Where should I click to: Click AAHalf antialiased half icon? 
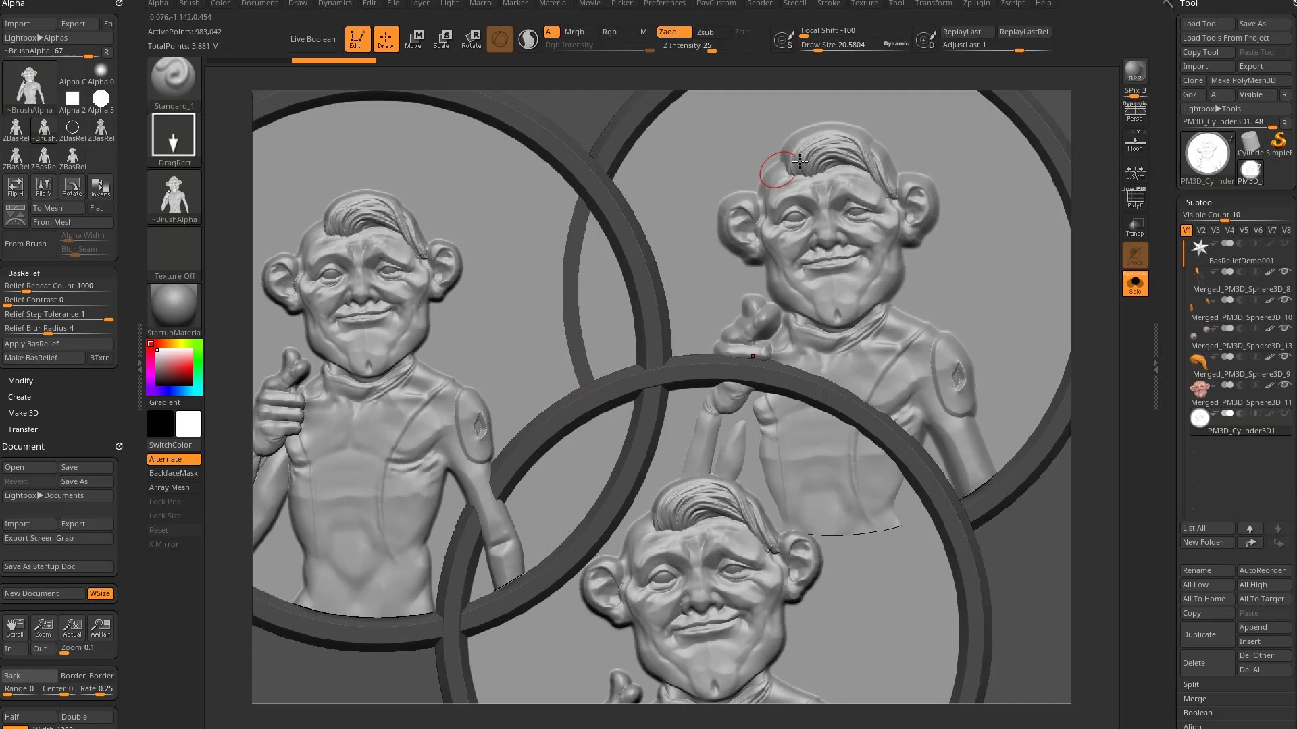click(101, 627)
